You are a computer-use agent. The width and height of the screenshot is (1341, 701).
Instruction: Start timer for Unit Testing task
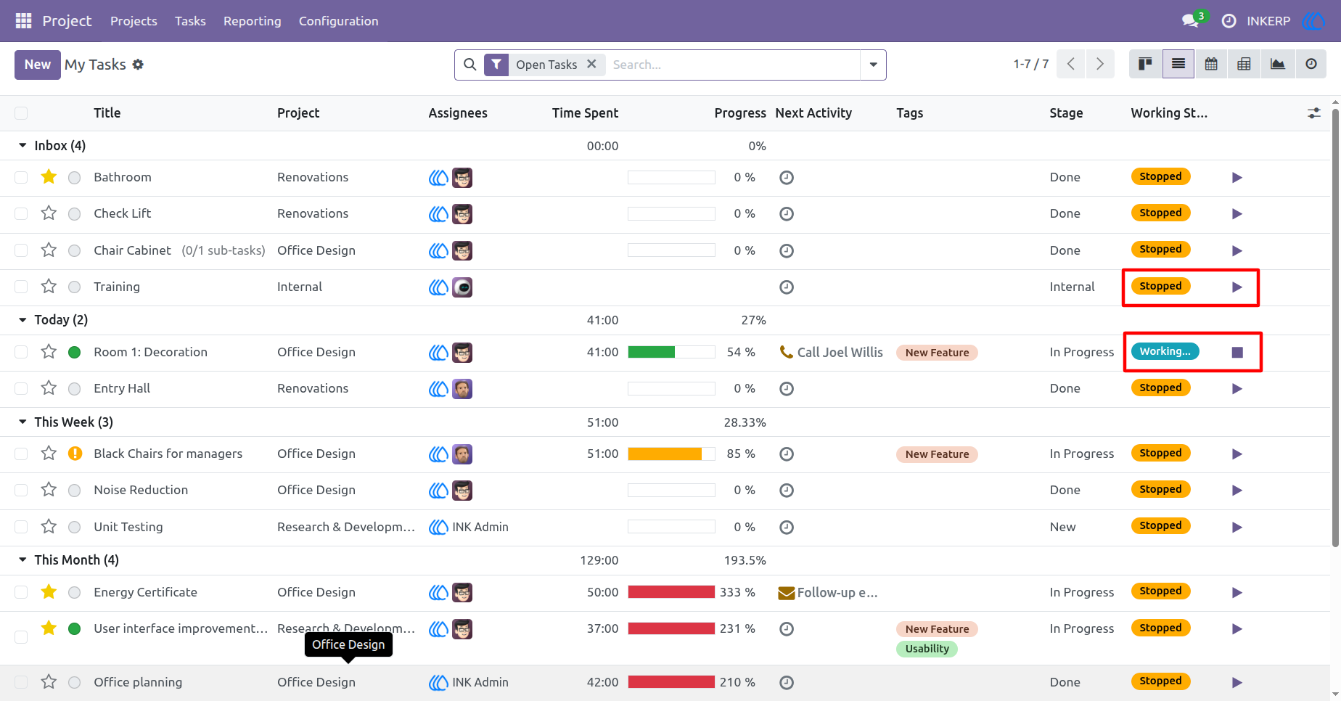pos(1237,528)
